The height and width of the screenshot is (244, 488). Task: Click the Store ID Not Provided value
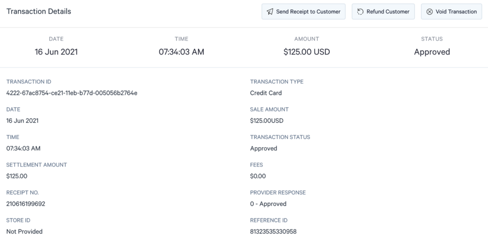click(x=24, y=231)
